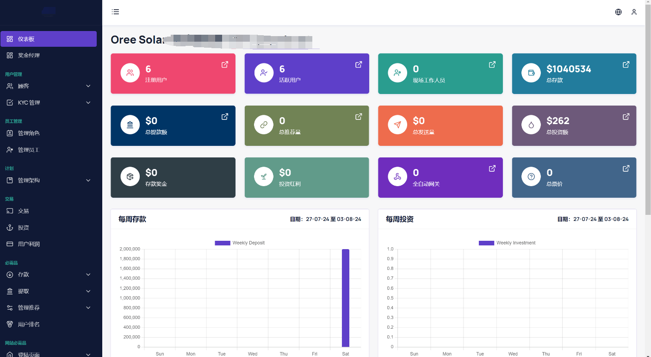Open external link on 注册用户 card
Screen dimensions: 651x357
tap(225, 65)
